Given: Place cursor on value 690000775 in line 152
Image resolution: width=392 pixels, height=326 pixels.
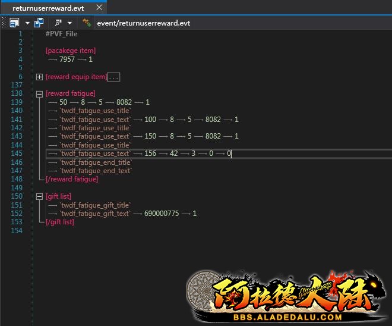Looking at the screenshot, I should coord(162,214).
